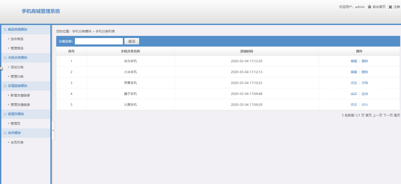401x184 pixels.
Task: Edit the 华为手机 category row
Action: 354,61
